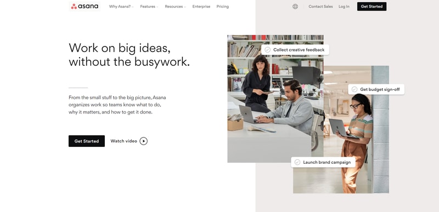The height and width of the screenshot is (212, 439).
Task: Click the hero Get Started button
Action: coord(87,141)
